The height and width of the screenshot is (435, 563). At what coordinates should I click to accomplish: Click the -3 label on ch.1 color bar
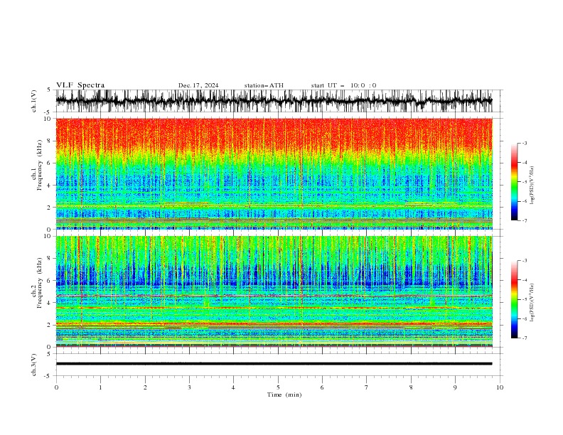(x=524, y=143)
